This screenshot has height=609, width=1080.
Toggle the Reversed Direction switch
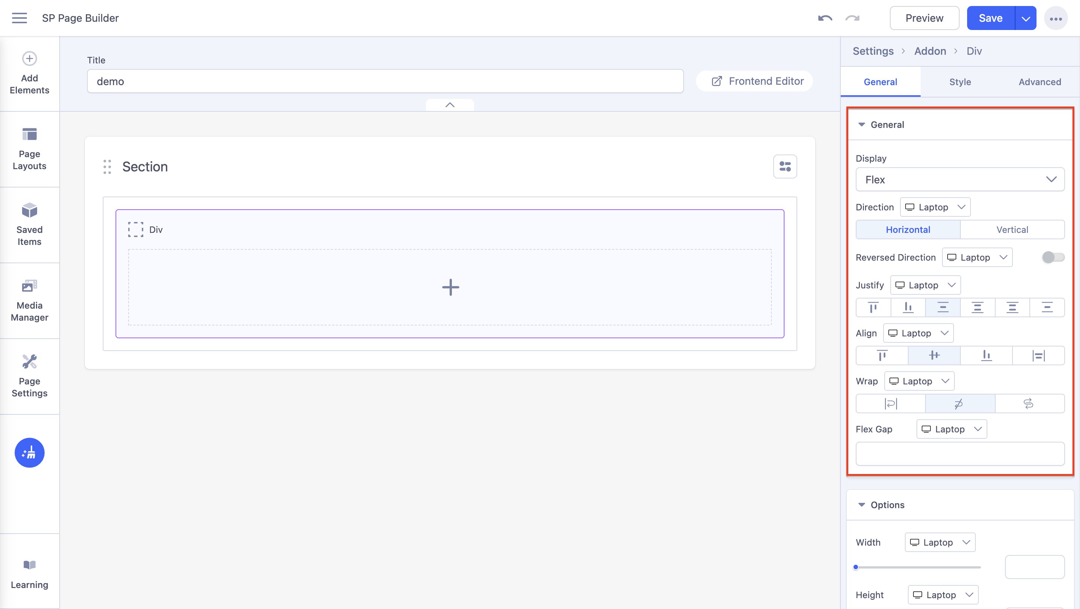[x=1053, y=257]
